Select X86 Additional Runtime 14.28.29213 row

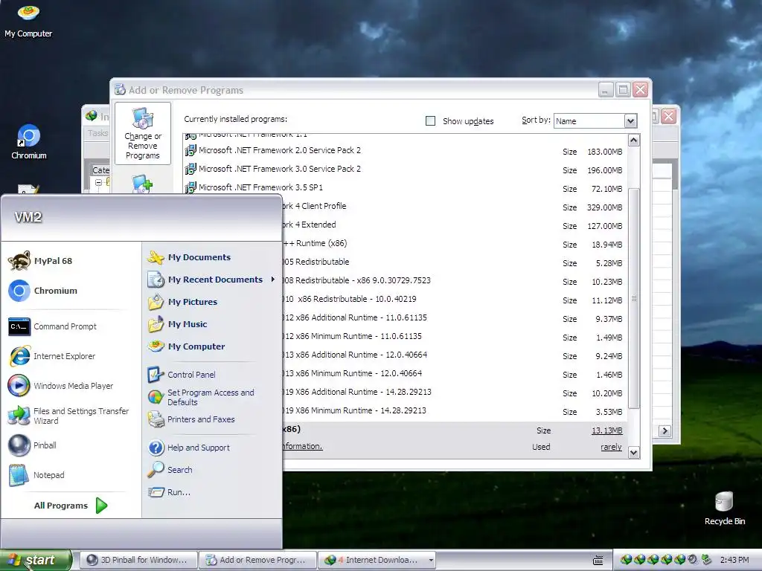point(455,392)
